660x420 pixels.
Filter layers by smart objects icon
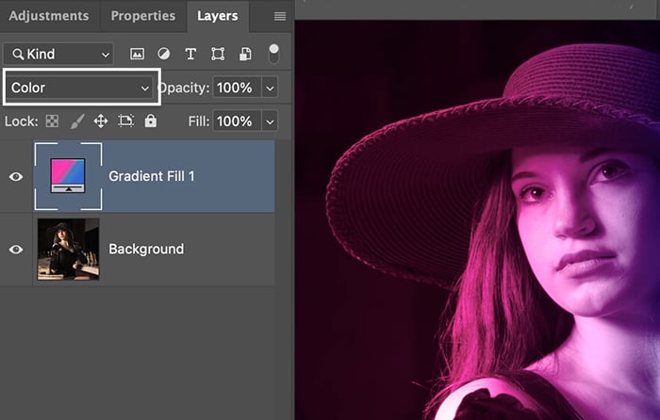click(245, 54)
